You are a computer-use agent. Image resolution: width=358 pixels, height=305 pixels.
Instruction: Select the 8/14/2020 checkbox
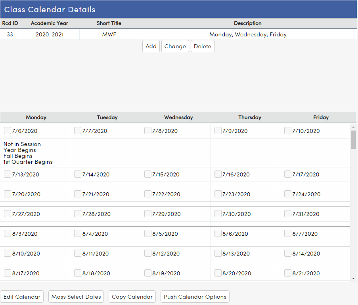click(x=287, y=253)
